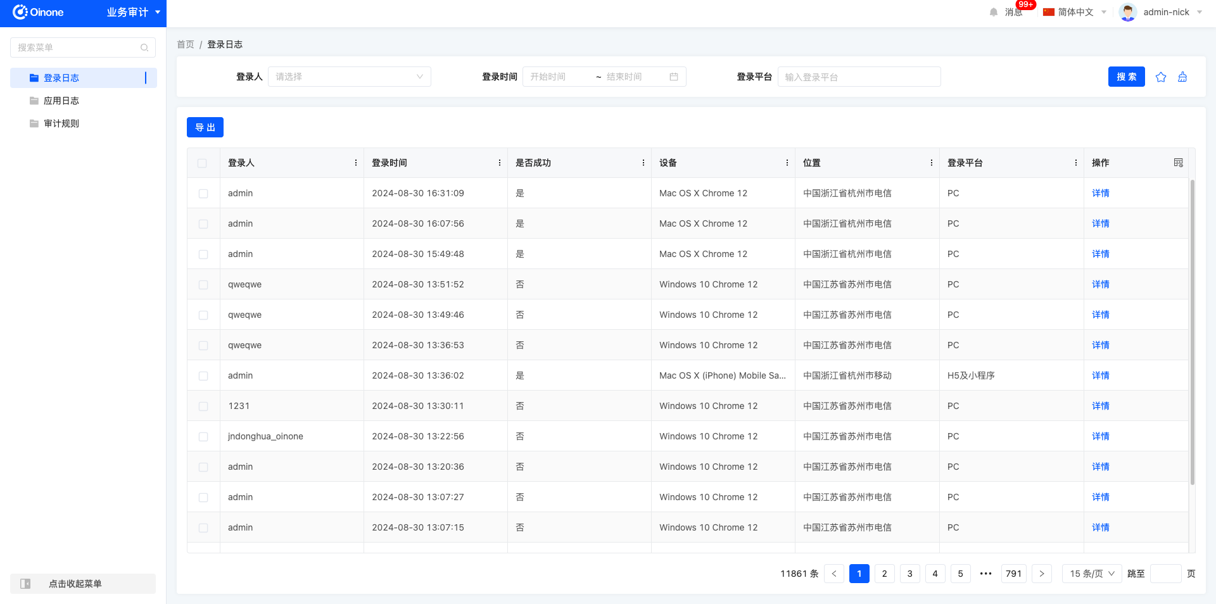Open 审计规则 in the sidebar menu
1216x604 pixels.
point(84,123)
